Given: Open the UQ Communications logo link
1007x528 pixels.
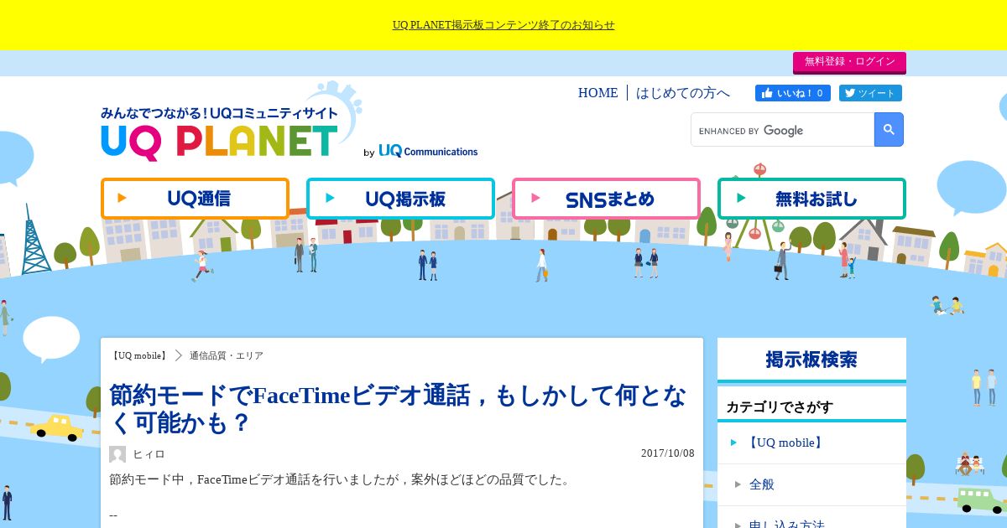Looking at the screenshot, I should [x=427, y=151].
